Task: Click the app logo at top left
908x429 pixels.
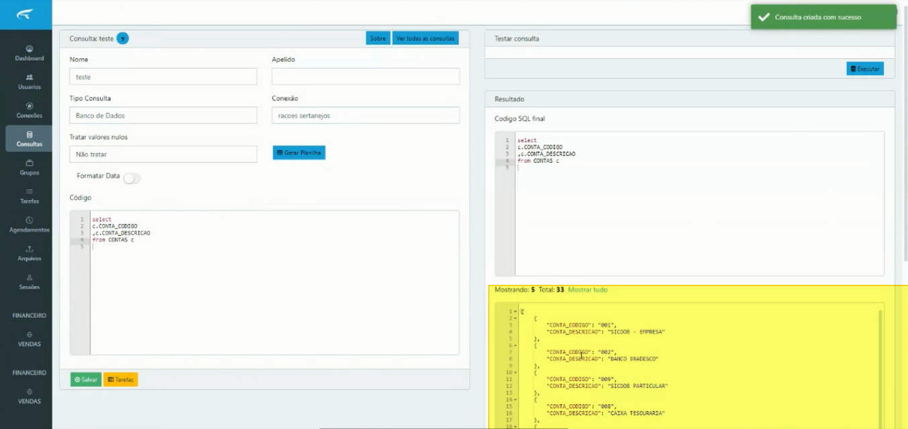Action: 26,14
